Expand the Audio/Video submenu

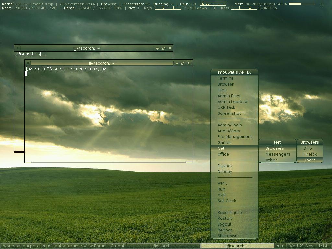(x=235, y=131)
